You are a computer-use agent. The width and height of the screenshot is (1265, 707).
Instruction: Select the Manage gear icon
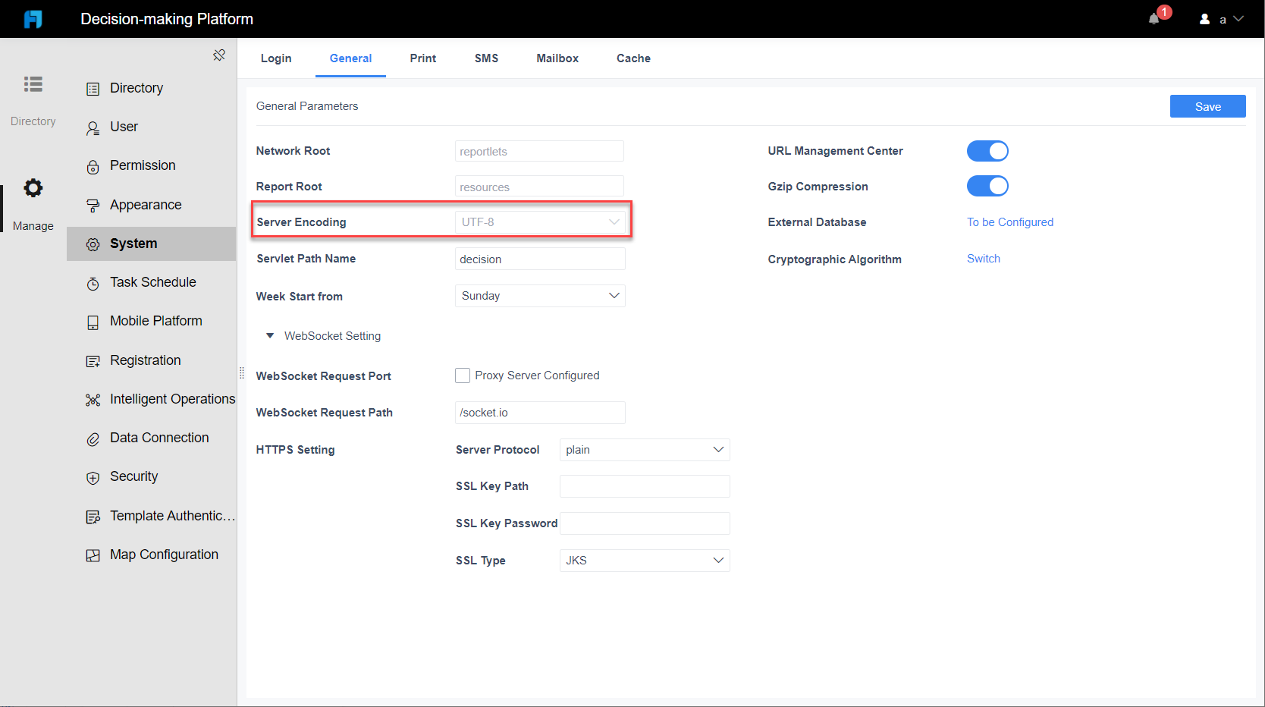[x=33, y=187]
